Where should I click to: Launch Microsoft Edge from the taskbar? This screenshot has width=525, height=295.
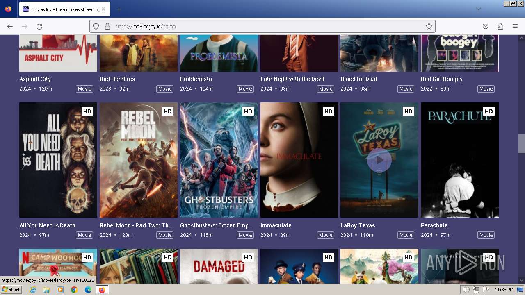click(x=88, y=290)
